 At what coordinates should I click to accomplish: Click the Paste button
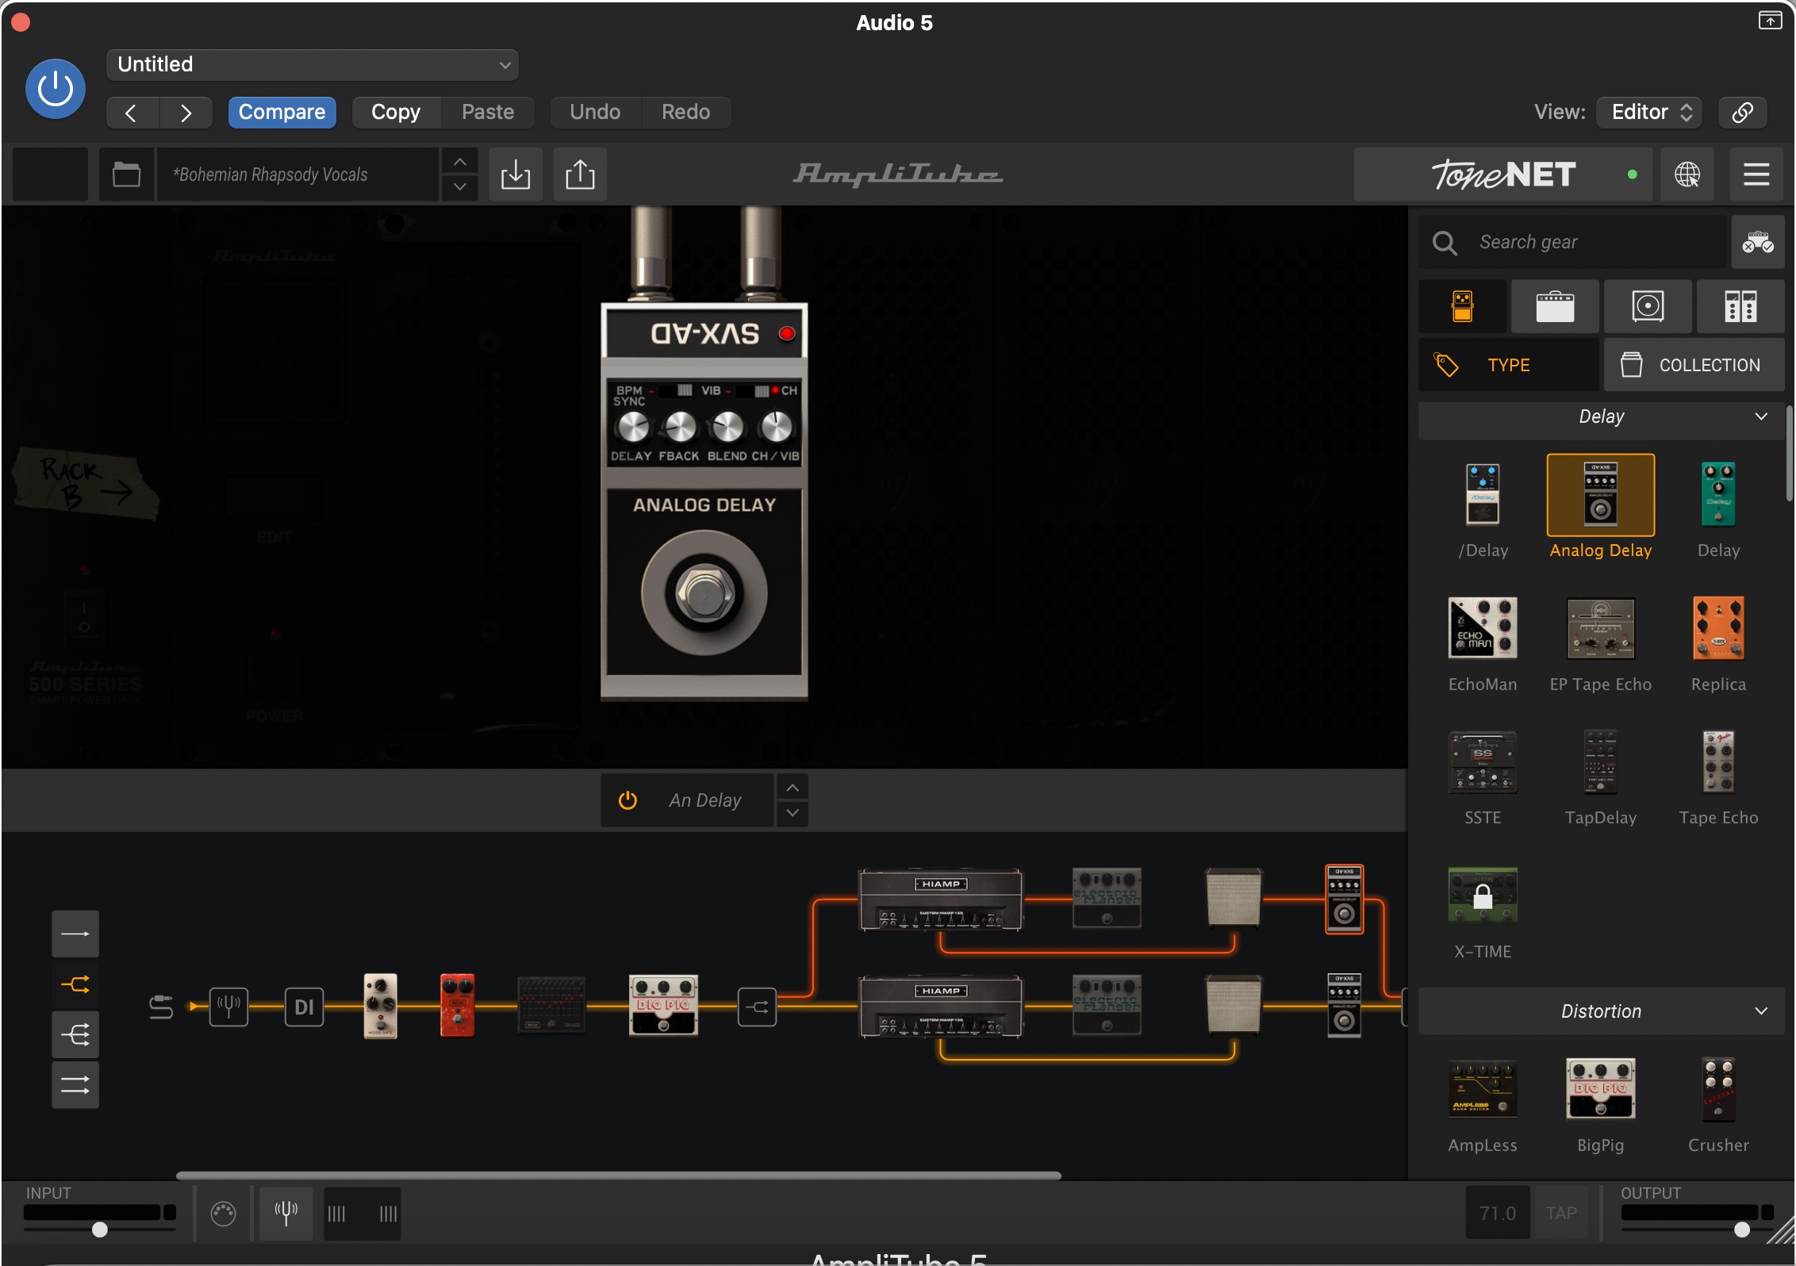click(x=488, y=113)
